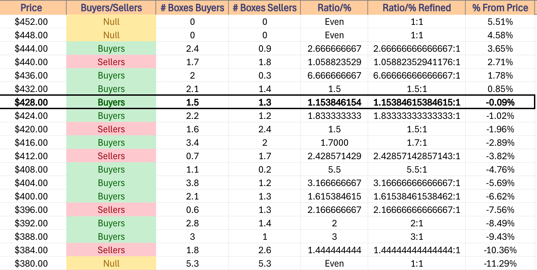Click the 1.058823529 ratio value
Viewport: 537px width, 270px height.
point(334,62)
